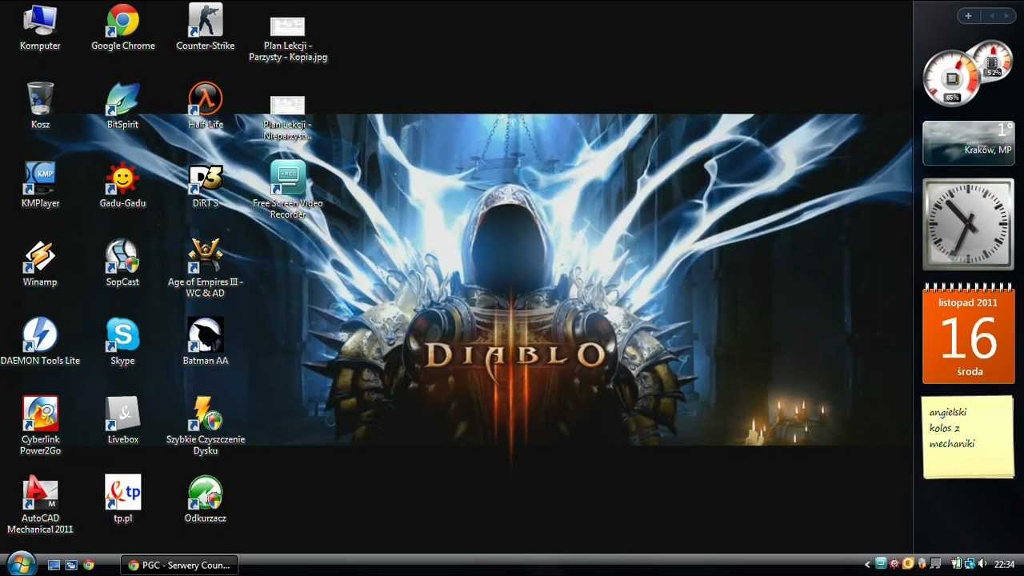Select the Odkurzacz shortcut
Image resolution: width=1024 pixels, height=576 pixels.
point(206,498)
